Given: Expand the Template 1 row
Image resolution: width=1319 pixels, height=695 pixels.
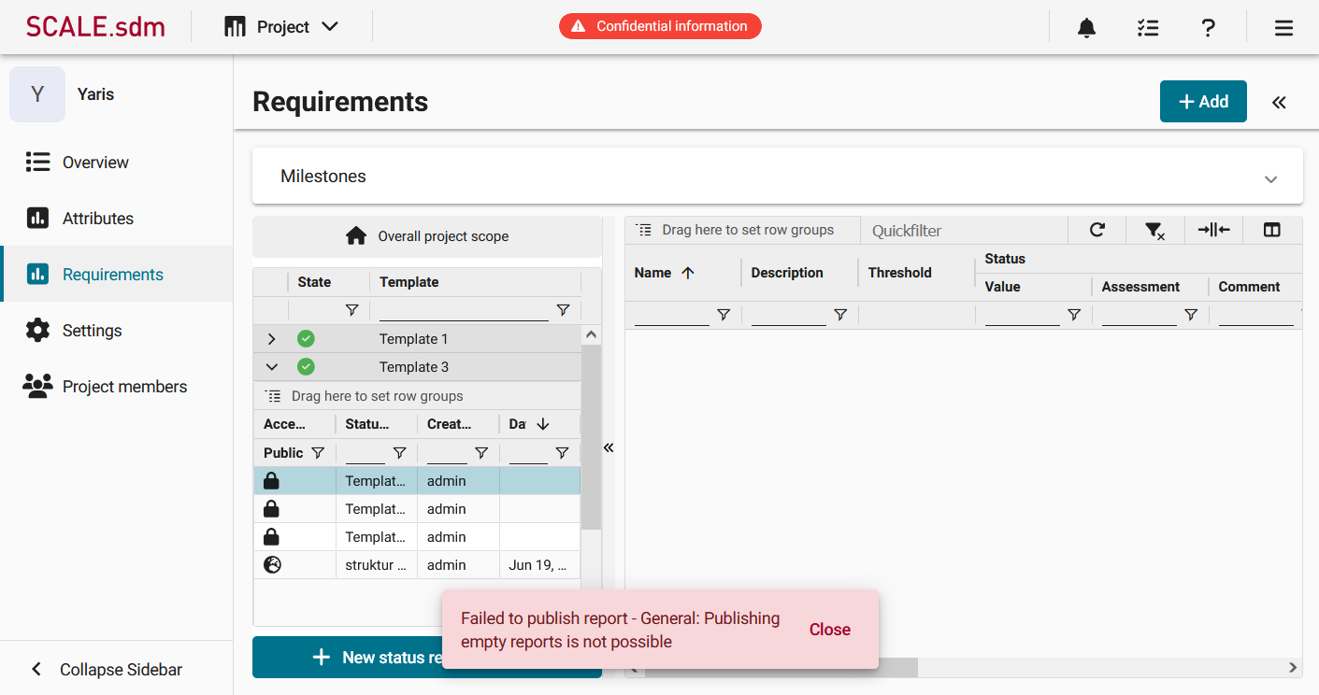Looking at the screenshot, I should pyautogui.click(x=272, y=339).
